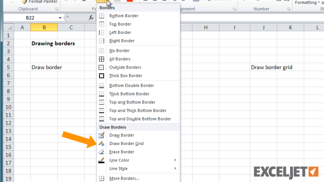Apply All Borders from menu
Screen dimensions: 324x182
click(x=120, y=59)
